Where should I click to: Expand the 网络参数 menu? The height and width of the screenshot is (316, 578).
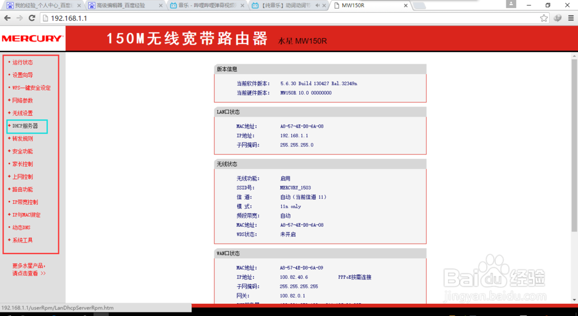pos(23,100)
